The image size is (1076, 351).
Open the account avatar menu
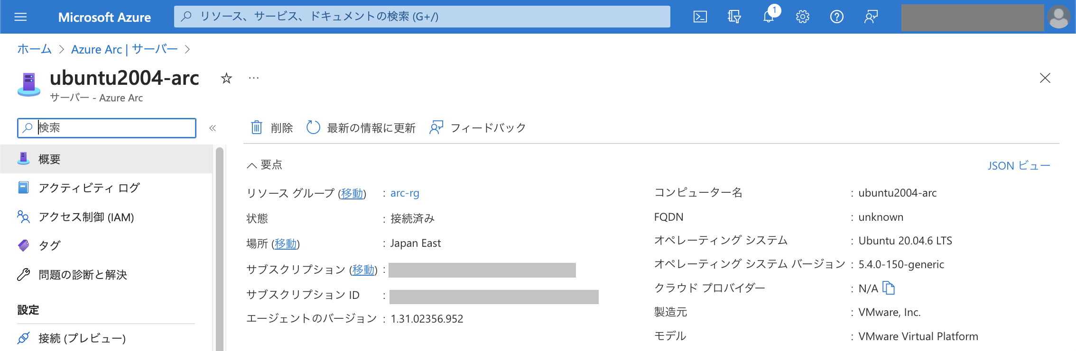tap(1059, 17)
